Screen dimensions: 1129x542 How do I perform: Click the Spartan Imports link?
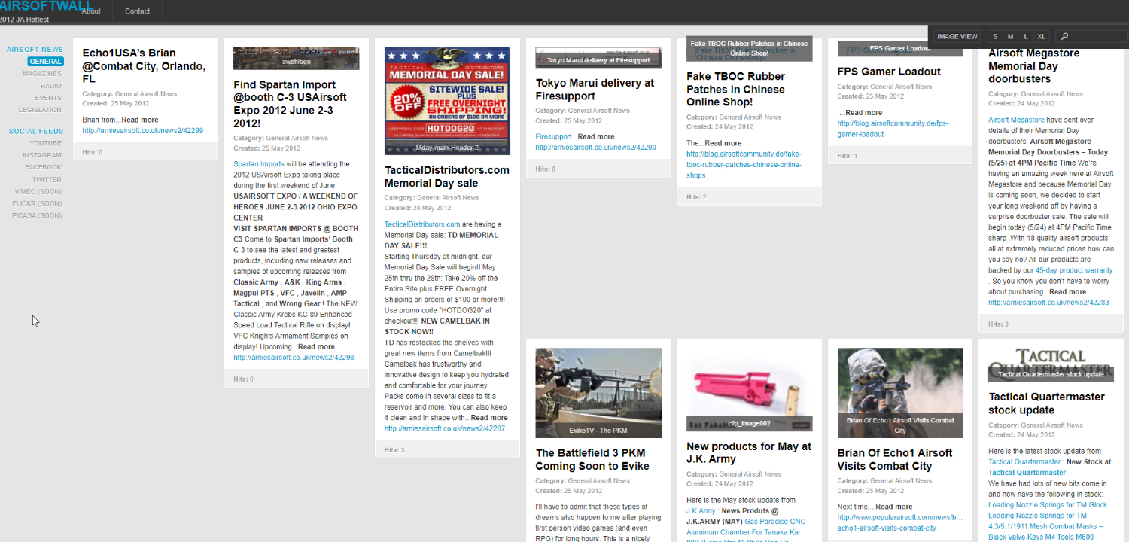tap(259, 163)
